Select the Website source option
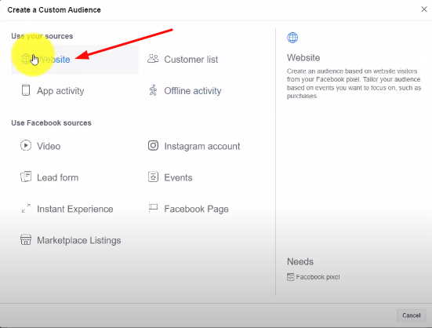 point(74,60)
